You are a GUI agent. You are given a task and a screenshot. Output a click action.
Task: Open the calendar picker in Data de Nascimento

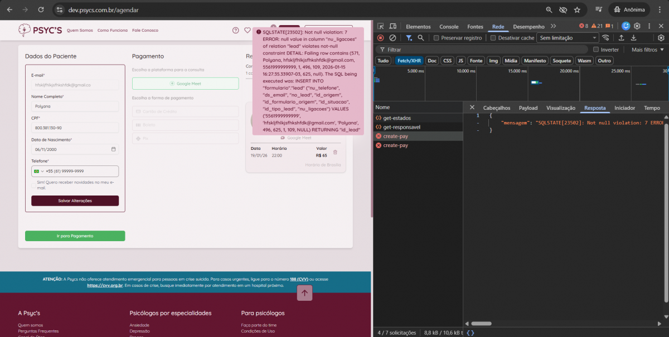pos(114,149)
